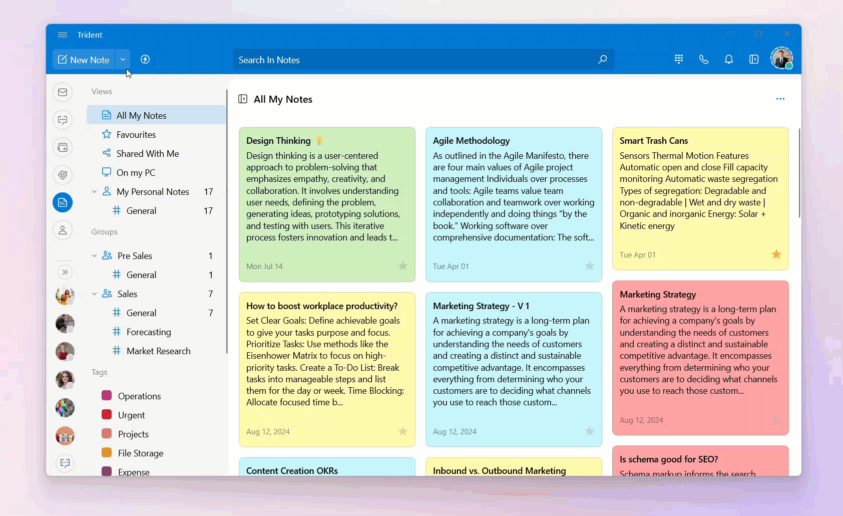Image resolution: width=843 pixels, height=516 pixels.
Task: Open the third contact avatar in rail
Action: pos(65,352)
